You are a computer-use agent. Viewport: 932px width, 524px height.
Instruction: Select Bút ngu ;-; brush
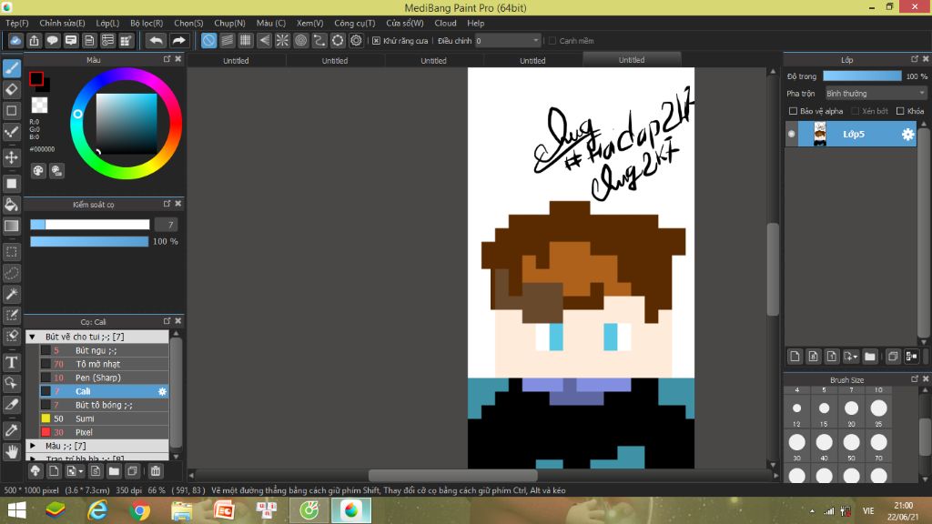(104, 350)
